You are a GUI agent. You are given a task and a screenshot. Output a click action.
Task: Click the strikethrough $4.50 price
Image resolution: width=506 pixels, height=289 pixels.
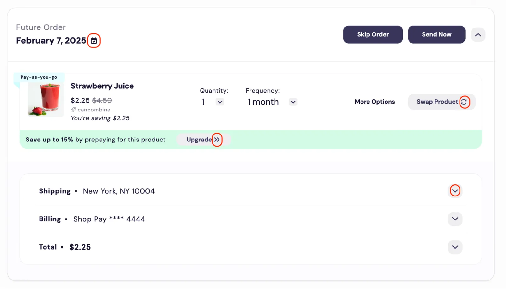[x=102, y=100]
